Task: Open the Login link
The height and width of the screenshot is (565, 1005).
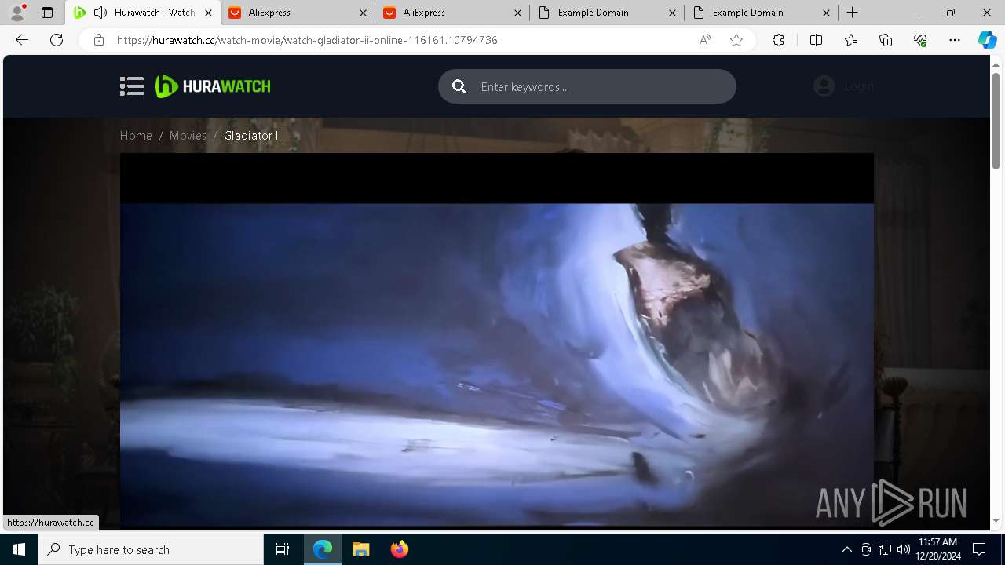Action: tap(858, 86)
